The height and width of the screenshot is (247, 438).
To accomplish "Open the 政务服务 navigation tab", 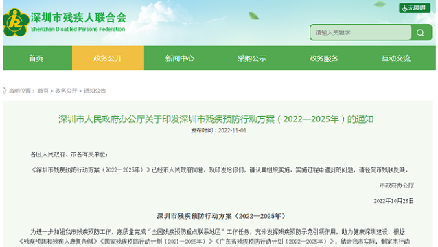I will pyautogui.click(x=324, y=58).
